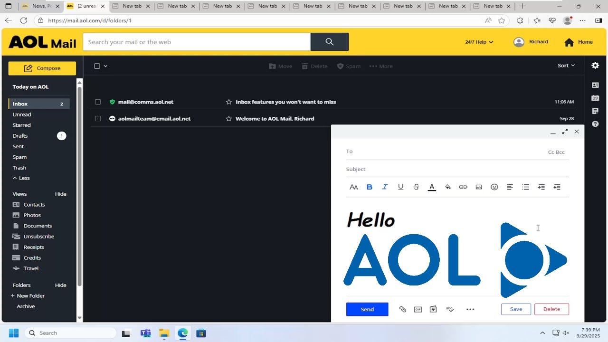Open notepad icon in right sidebar
608x342 pixels.
tap(595, 111)
